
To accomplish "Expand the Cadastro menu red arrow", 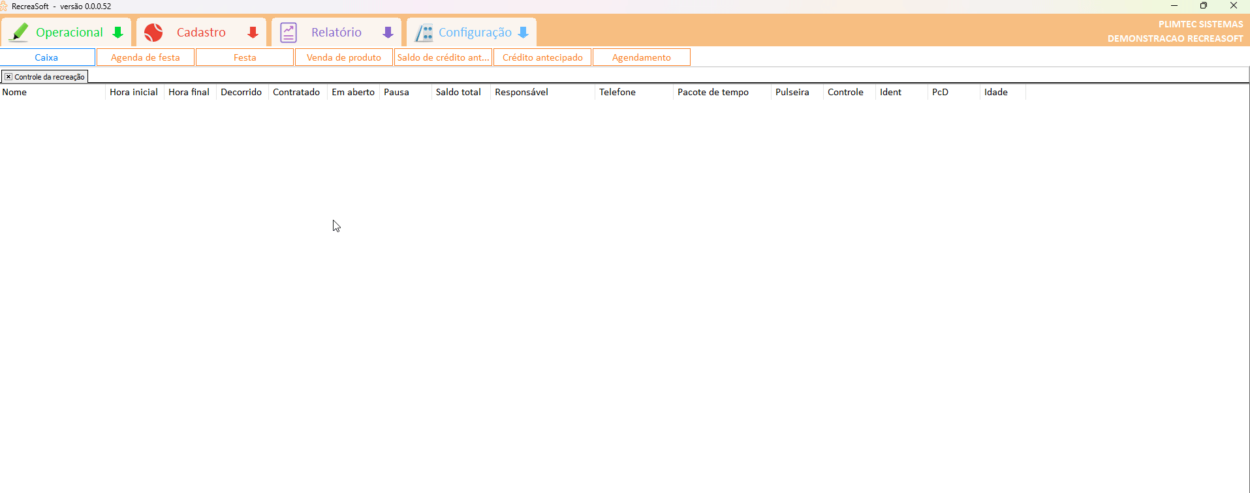I will point(253,33).
